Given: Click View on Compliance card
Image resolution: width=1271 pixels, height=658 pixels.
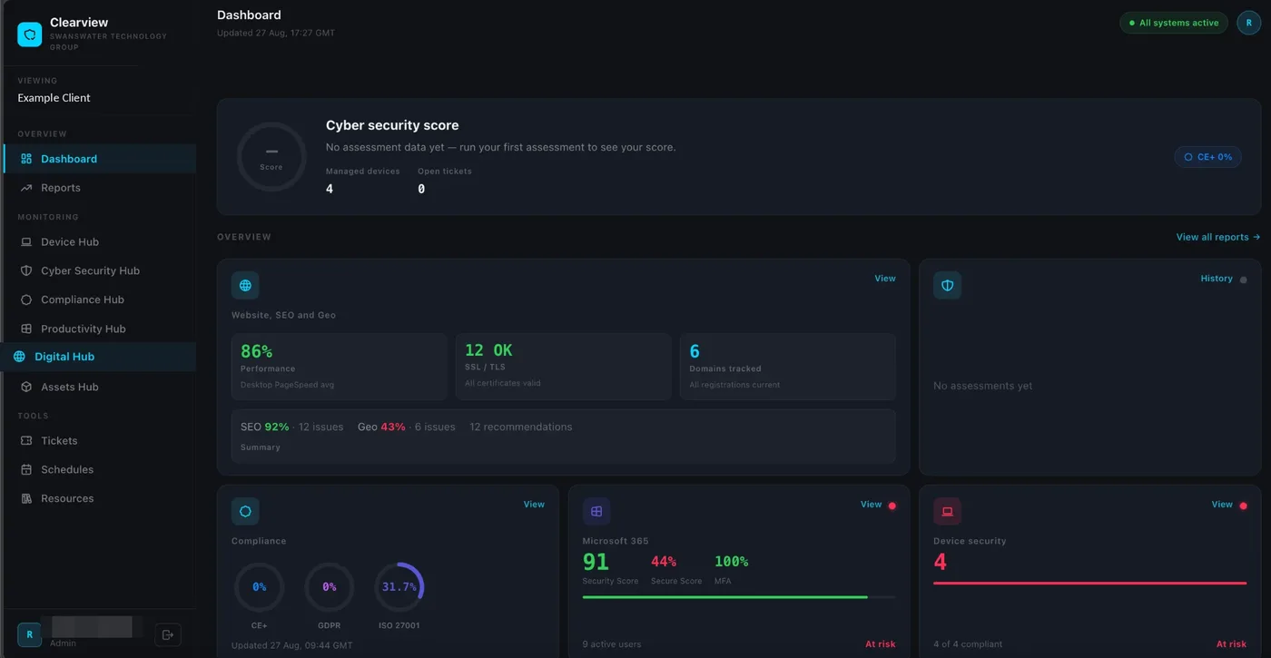Looking at the screenshot, I should click(x=534, y=505).
